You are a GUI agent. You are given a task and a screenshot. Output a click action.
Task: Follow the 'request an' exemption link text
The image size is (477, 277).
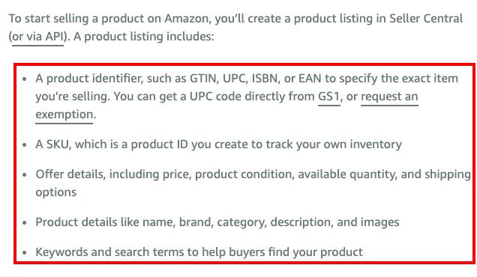point(389,97)
